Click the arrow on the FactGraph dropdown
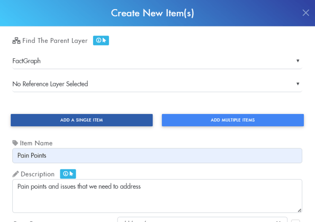This screenshot has width=315, height=222. tap(298, 61)
